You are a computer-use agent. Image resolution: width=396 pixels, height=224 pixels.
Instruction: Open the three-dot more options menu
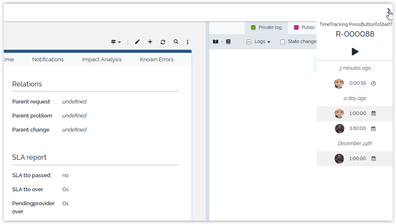point(188,42)
